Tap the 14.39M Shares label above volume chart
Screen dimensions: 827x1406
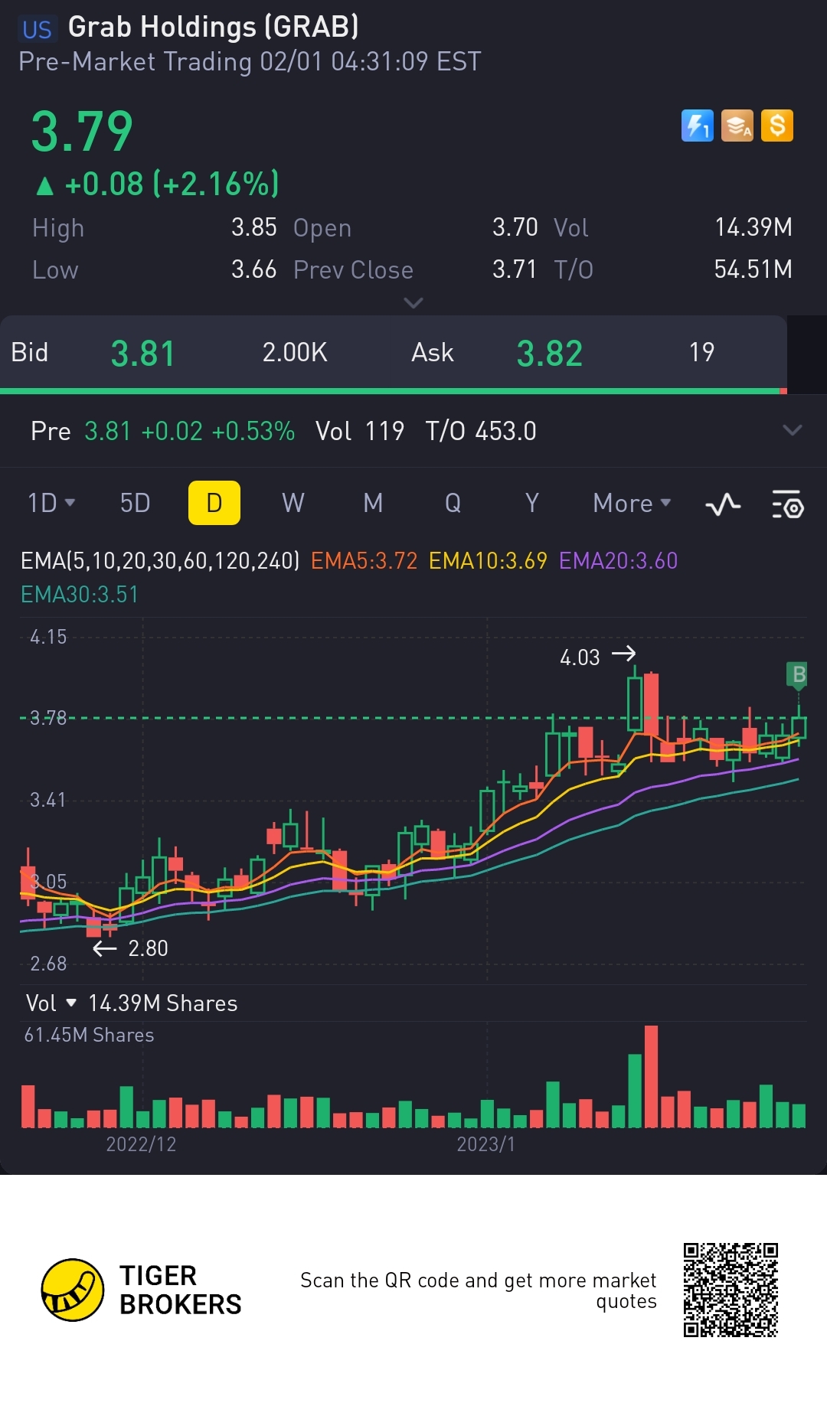tap(162, 1003)
